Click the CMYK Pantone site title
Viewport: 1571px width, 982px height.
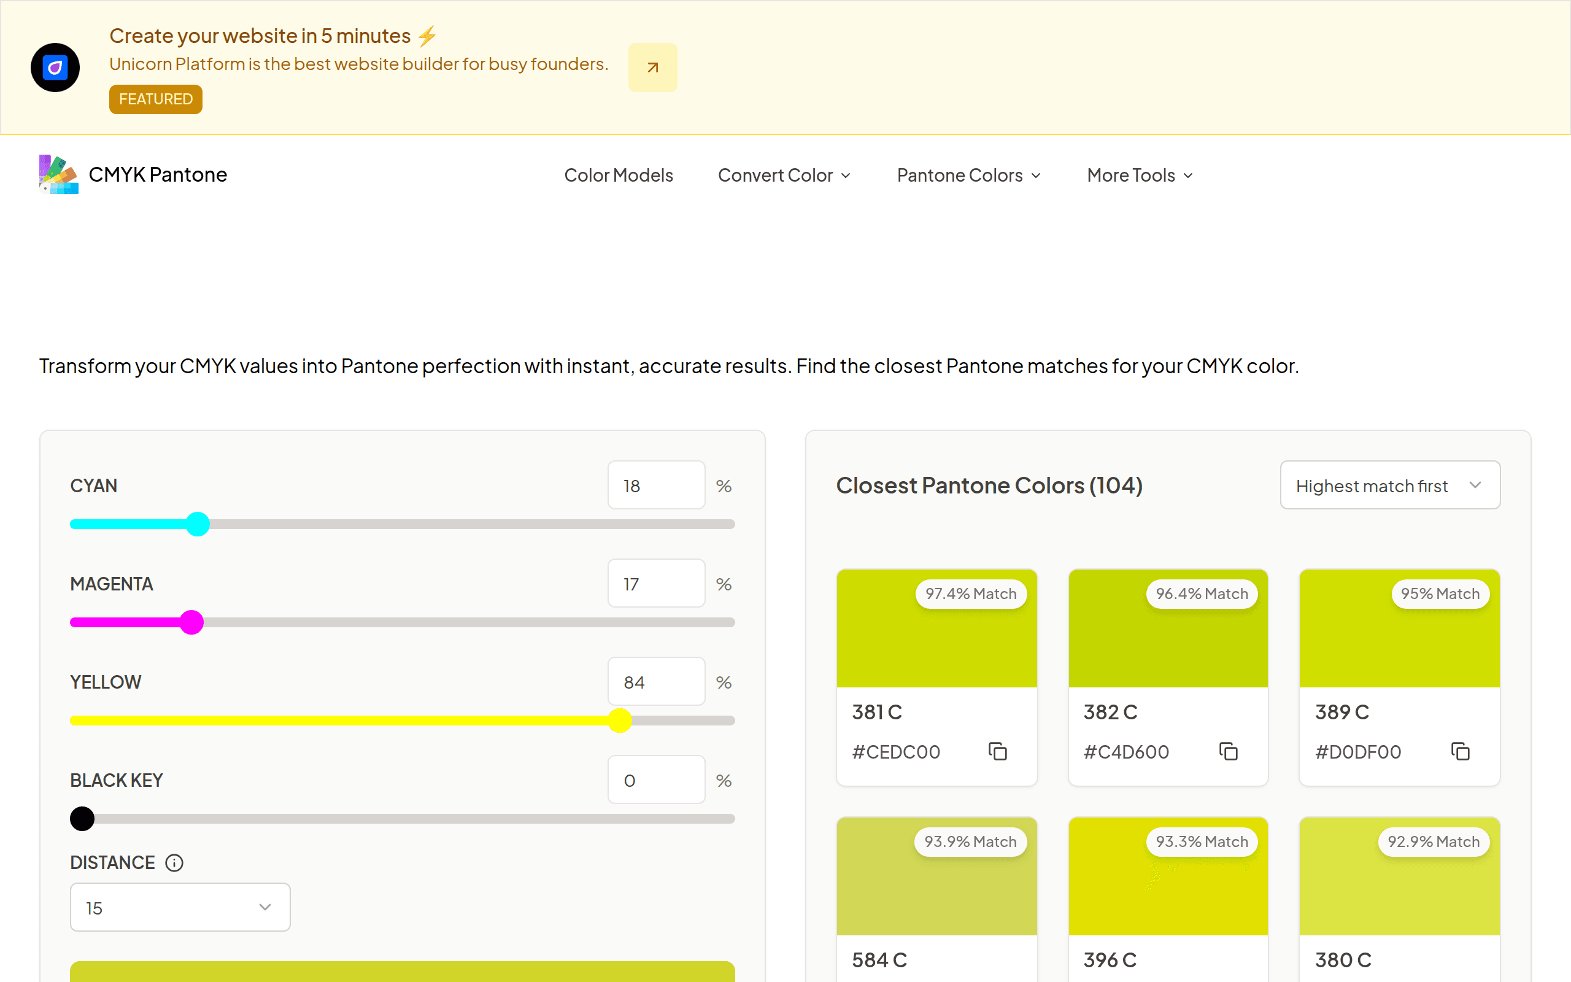[158, 175]
